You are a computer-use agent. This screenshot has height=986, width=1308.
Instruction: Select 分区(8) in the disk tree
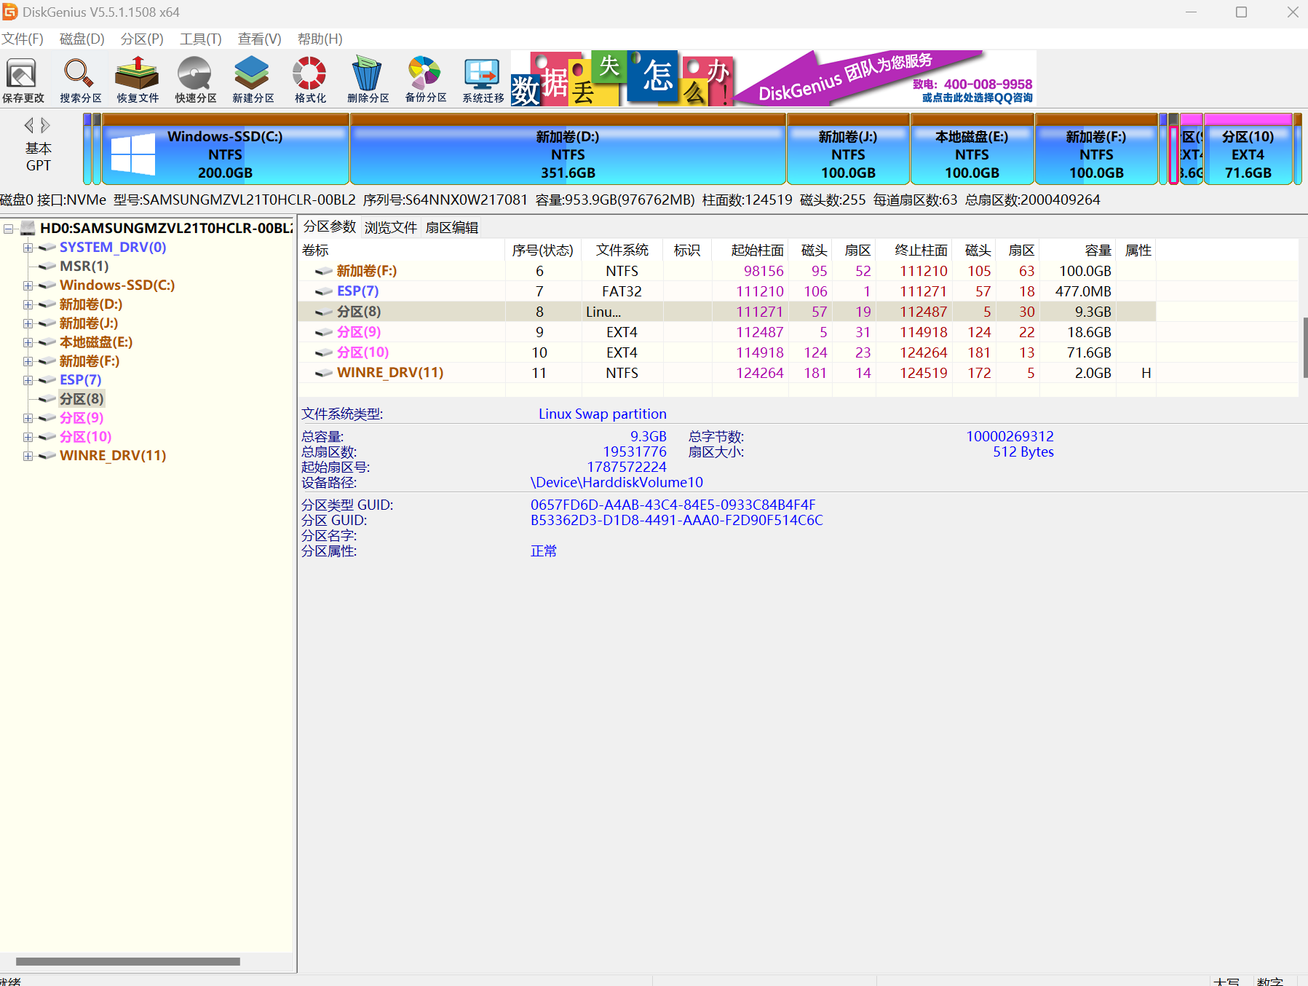pyautogui.click(x=82, y=399)
